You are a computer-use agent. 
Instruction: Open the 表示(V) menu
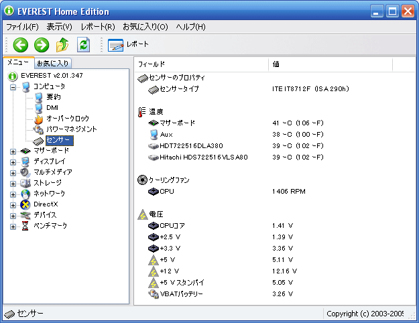[59, 27]
